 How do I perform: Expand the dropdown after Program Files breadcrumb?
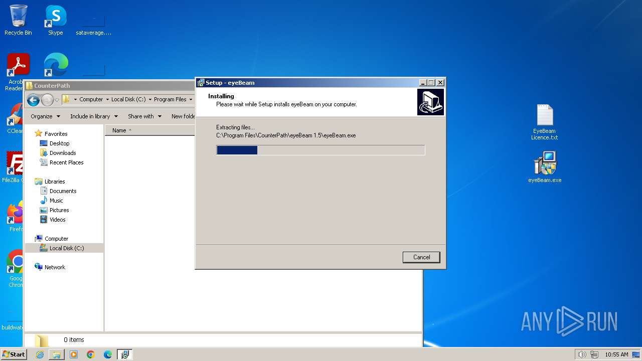click(x=191, y=99)
